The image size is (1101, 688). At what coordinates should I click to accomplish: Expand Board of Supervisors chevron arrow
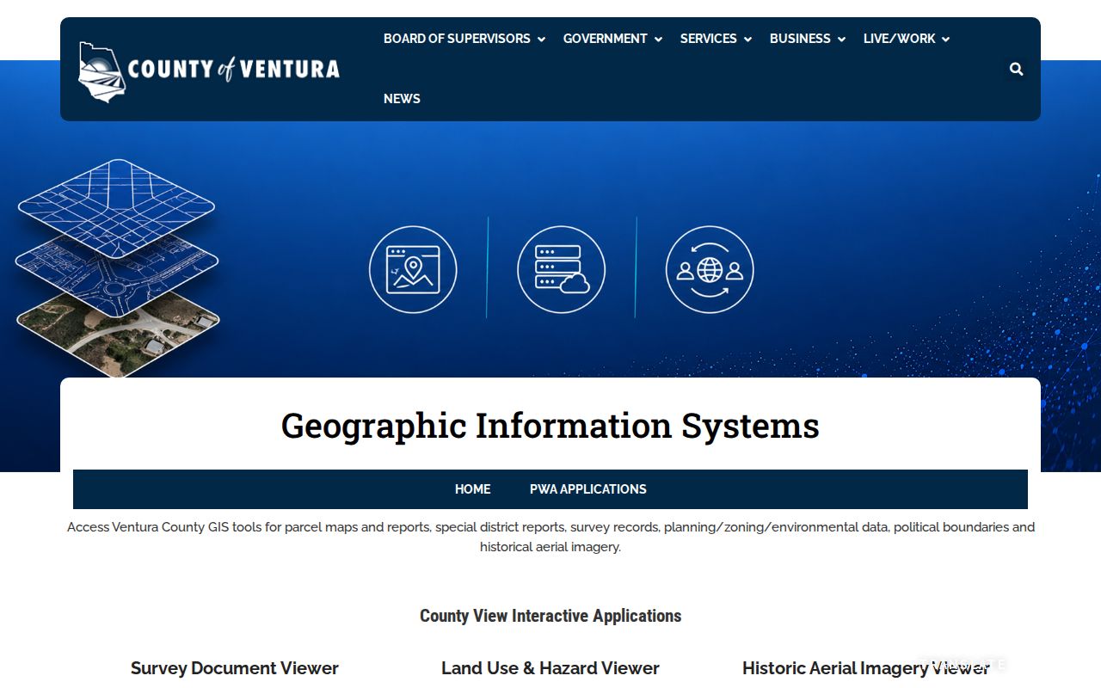point(541,40)
